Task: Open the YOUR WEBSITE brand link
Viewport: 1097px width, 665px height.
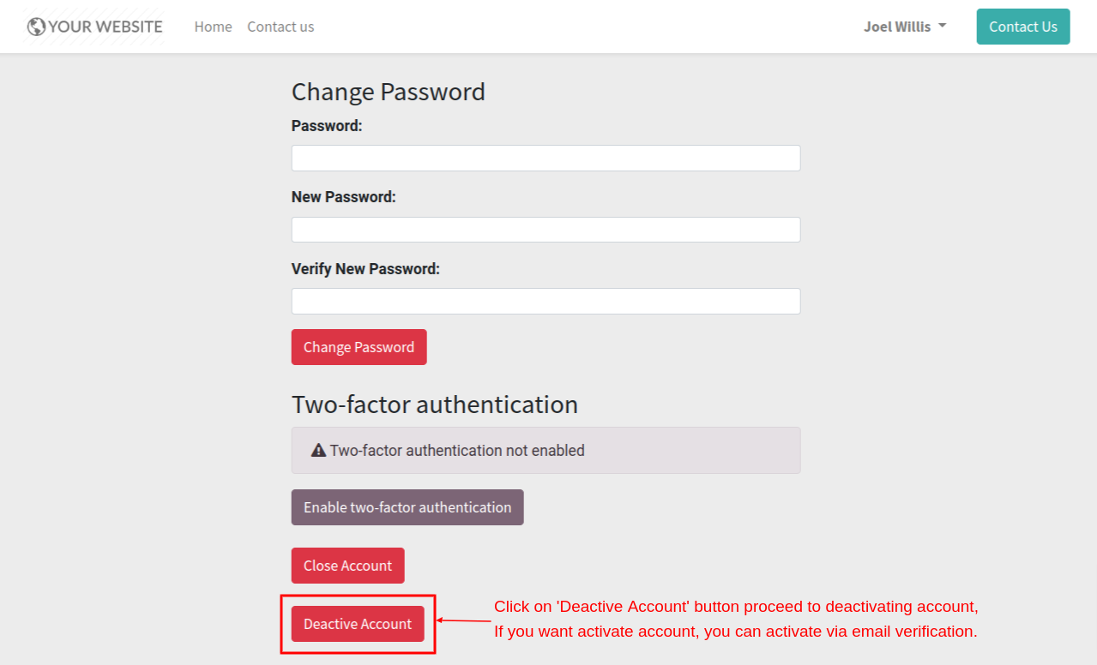Action: tap(94, 27)
